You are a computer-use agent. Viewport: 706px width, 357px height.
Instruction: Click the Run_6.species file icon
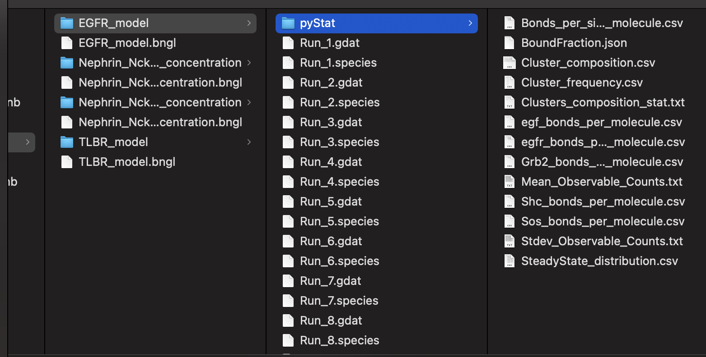point(288,261)
